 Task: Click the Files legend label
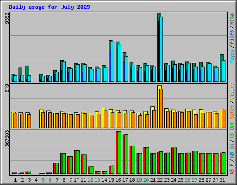[231, 37]
